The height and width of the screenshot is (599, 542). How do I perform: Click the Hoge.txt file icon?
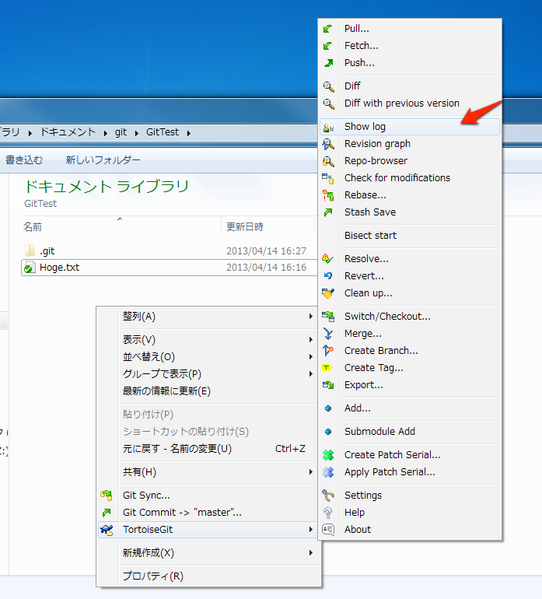coord(30,268)
